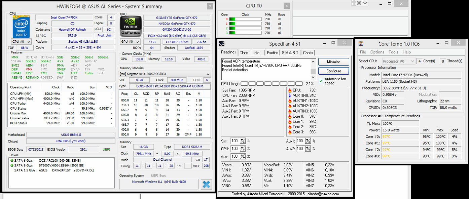Click the 'Intel Core i7-4790K' name field in HWiNFO

(63, 17)
